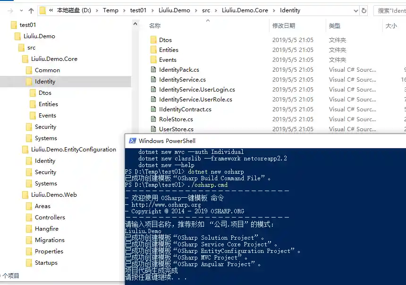Select the Events folder icon in file list
Viewport: 406px width, 285px height.
pos(153,60)
